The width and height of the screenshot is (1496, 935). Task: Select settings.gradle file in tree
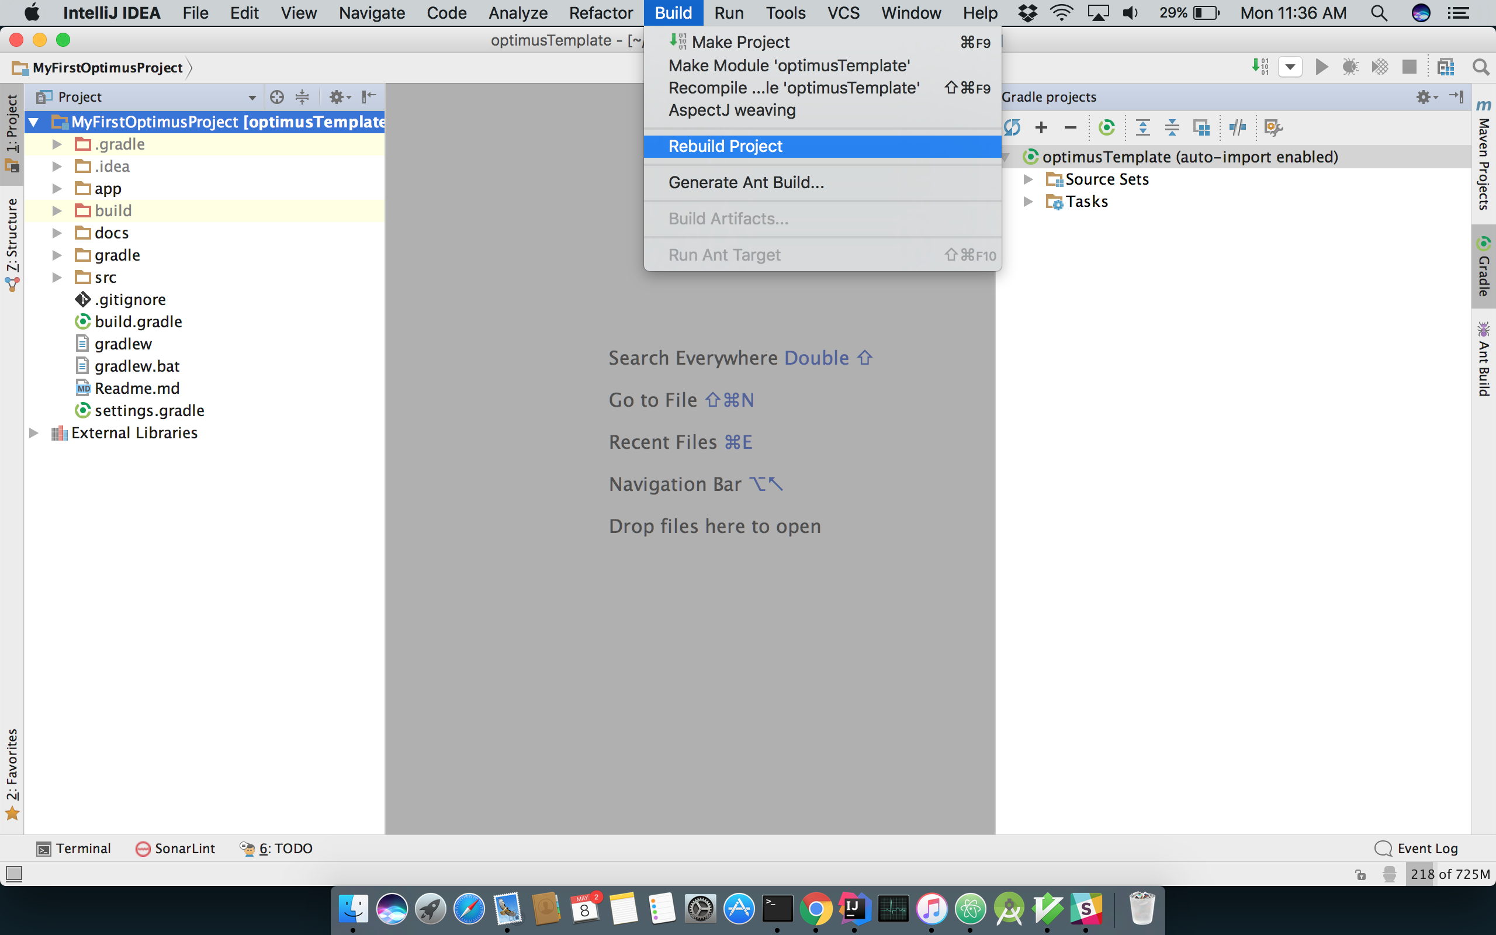point(149,411)
